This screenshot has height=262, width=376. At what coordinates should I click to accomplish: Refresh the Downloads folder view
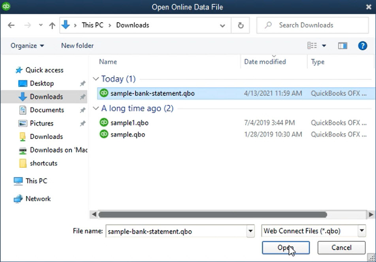241,25
